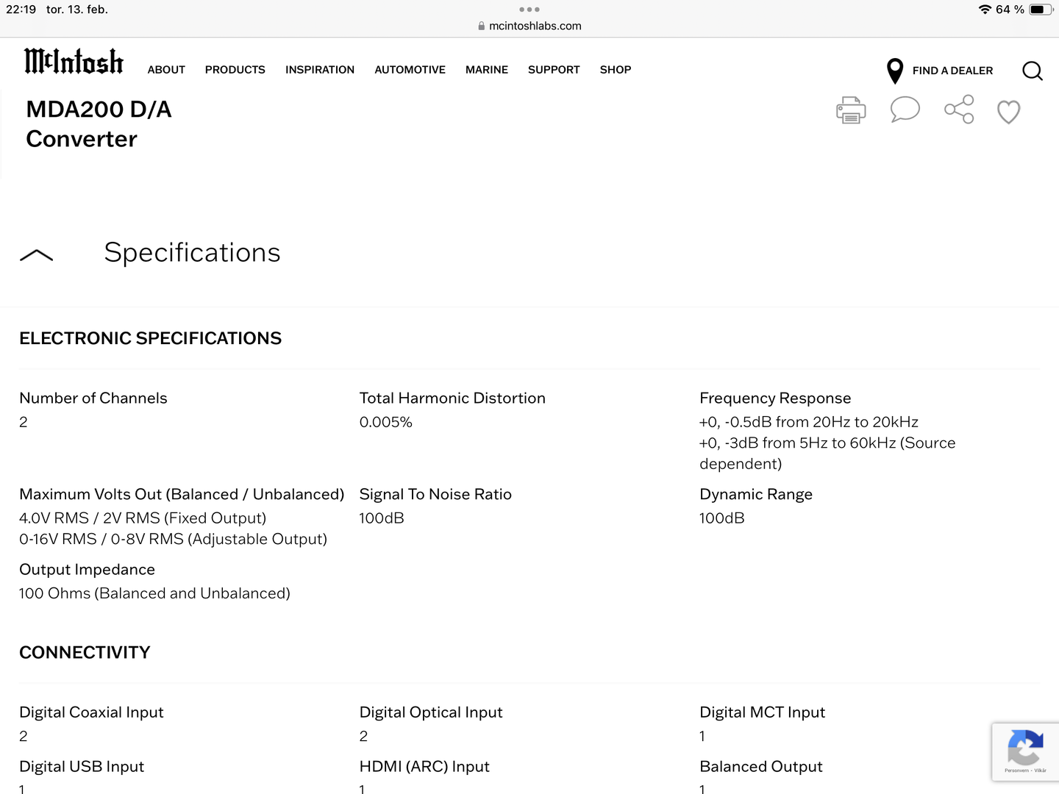1059x794 pixels.
Task: Go to the AUTOMOTIVE section
Action: 410,70
